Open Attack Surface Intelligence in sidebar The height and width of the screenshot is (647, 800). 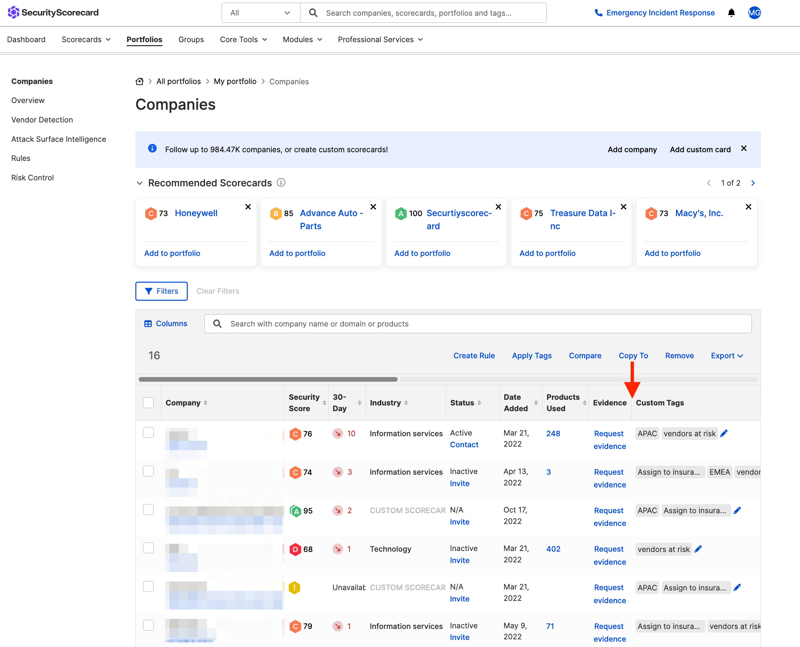click(59, 139)
